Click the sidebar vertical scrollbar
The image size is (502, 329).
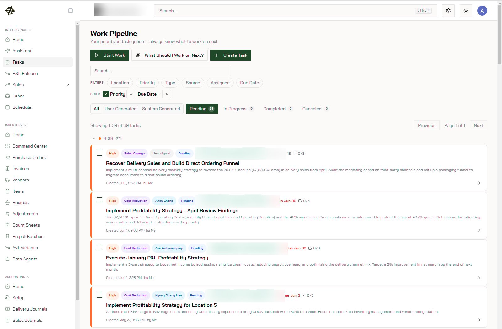[77, 163]
